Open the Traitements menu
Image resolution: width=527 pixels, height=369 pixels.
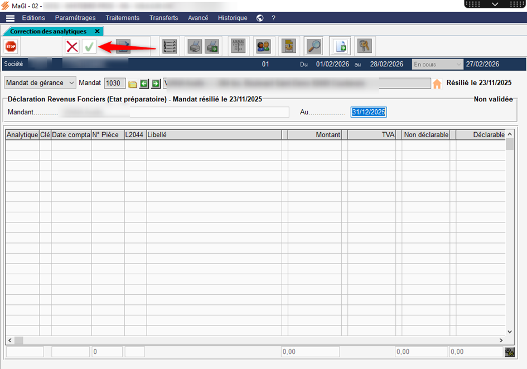[122, 18]
